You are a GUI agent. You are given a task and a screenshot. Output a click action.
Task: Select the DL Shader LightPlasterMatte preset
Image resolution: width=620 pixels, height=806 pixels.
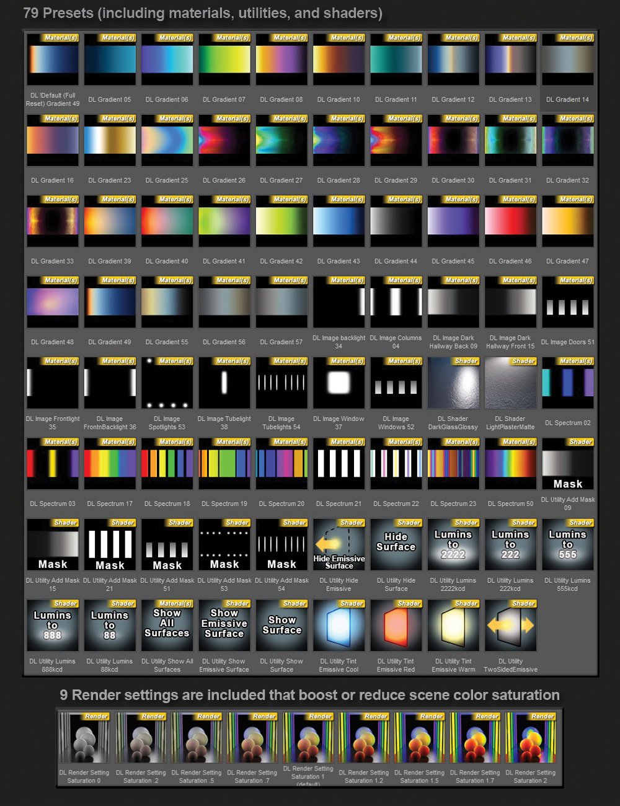pyautogui.click(x=510, y=383)
